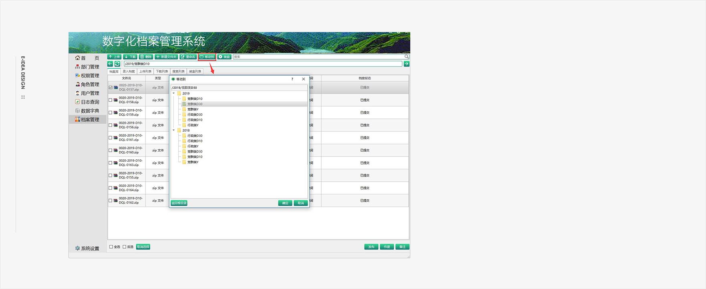Viewport: 706px width, 289px height.
Task: Switch to the 上传列表 tab
Action: click(145, 72)
